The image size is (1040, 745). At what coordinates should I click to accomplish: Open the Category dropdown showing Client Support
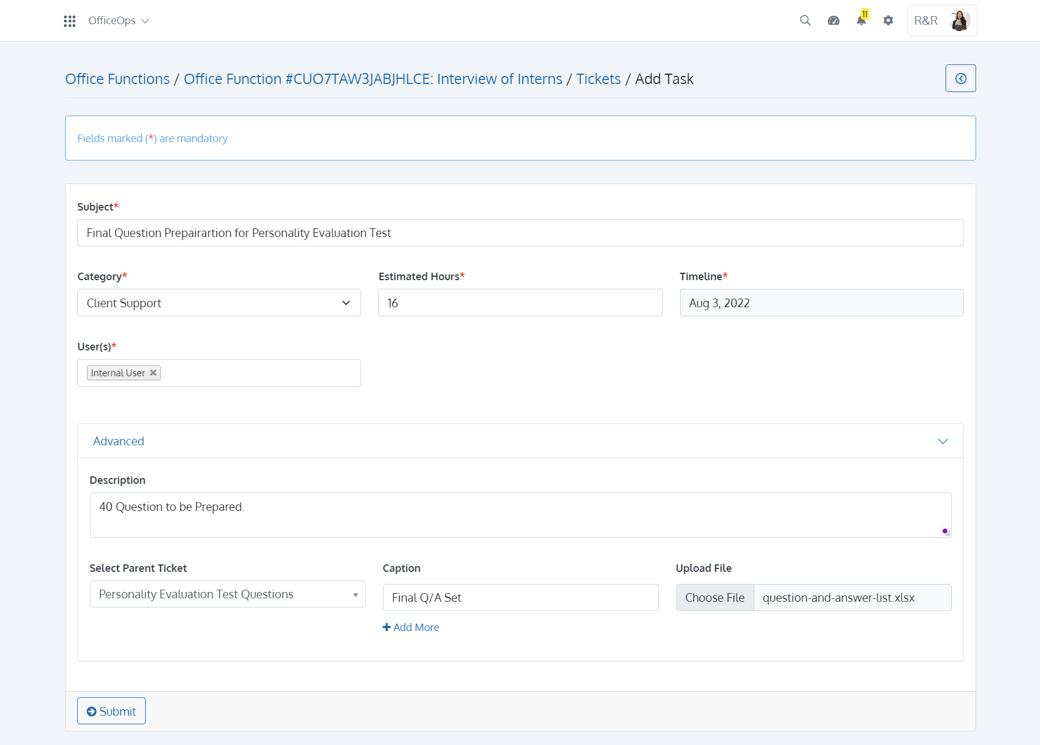(x=219, y=303)
